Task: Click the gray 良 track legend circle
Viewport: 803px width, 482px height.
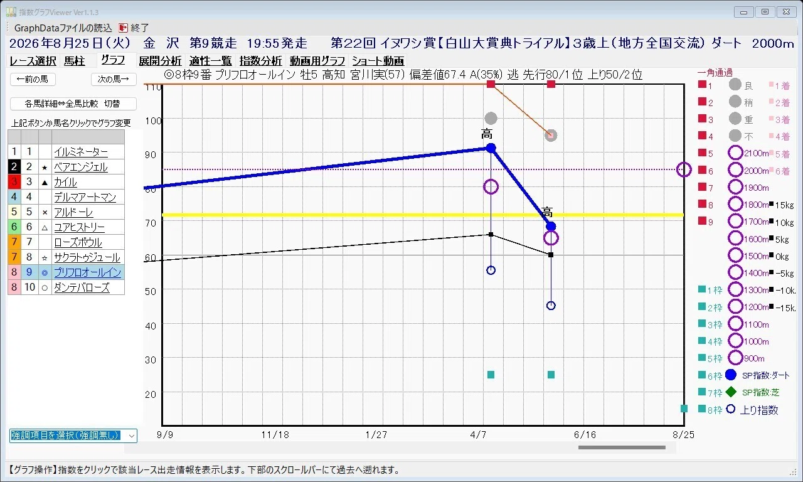Action: tap(735, 85)
